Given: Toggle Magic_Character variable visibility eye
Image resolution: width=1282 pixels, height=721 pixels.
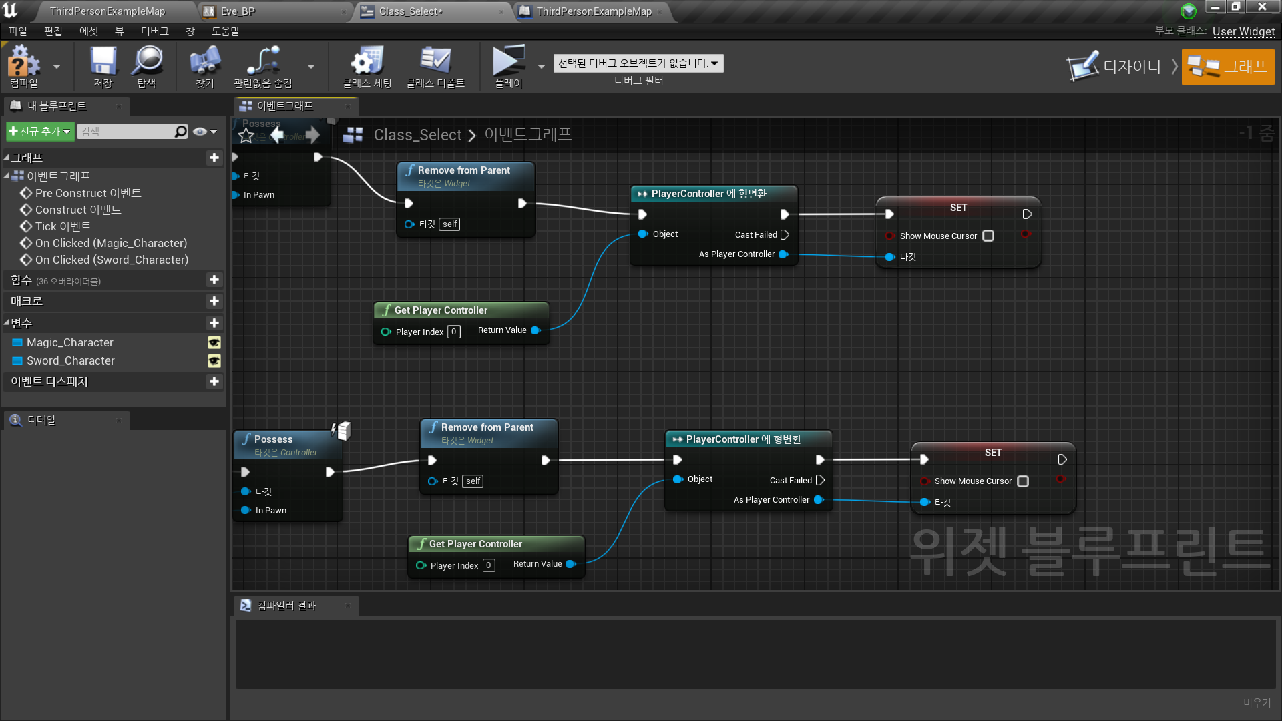Looking at the screenshot, I should 214,343.
